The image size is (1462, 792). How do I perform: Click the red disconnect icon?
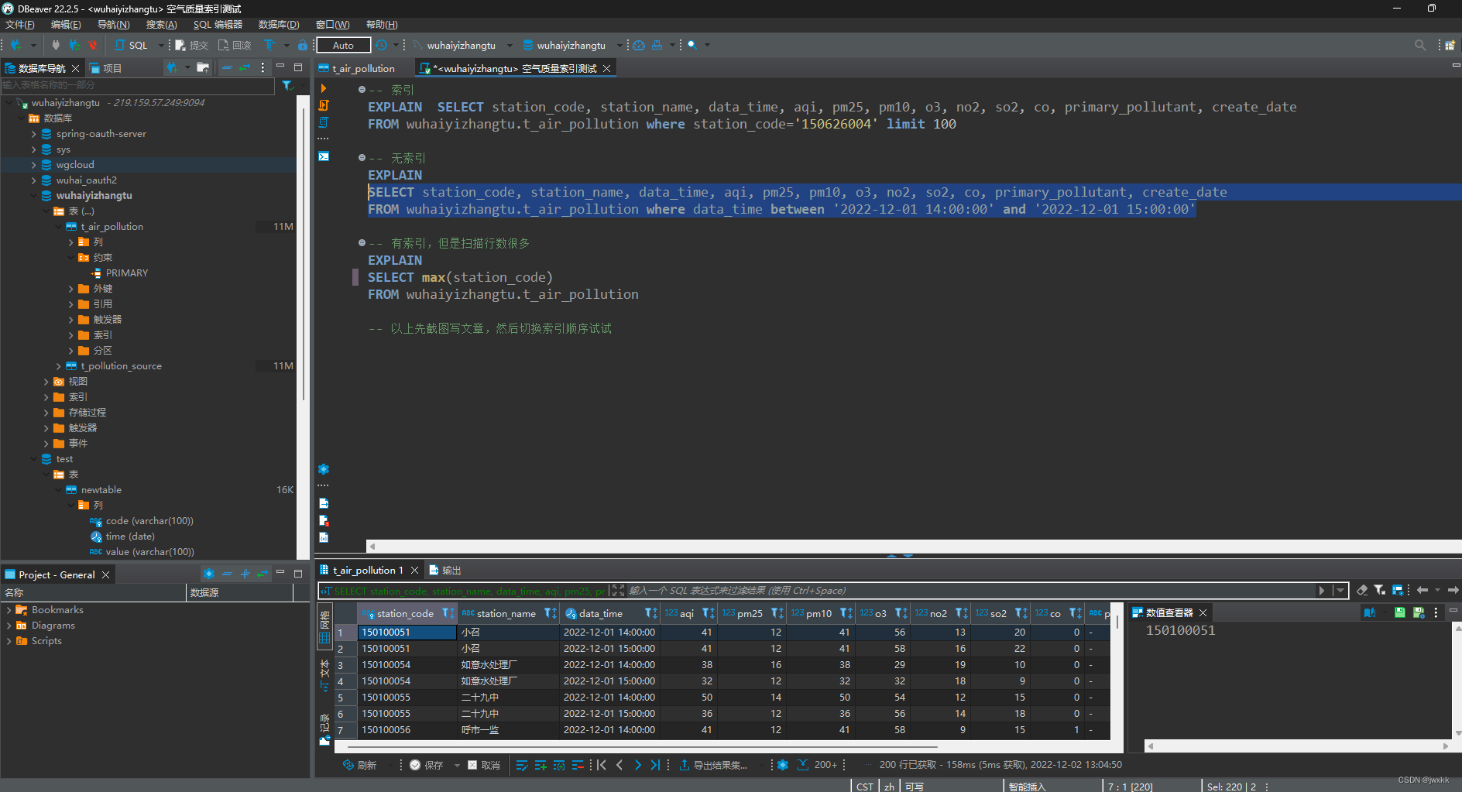pyautogui.click(x=92, y=45)
